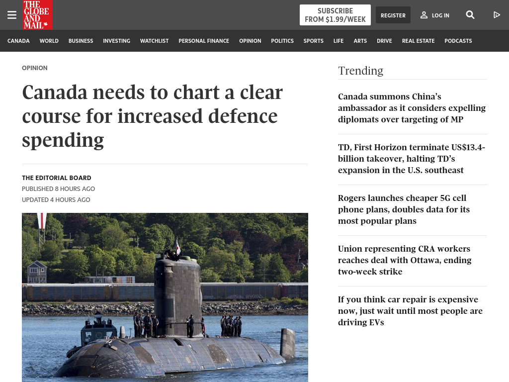Read trending story on China's ambassador
Viewport: 509px width, 382px height.
412,108
